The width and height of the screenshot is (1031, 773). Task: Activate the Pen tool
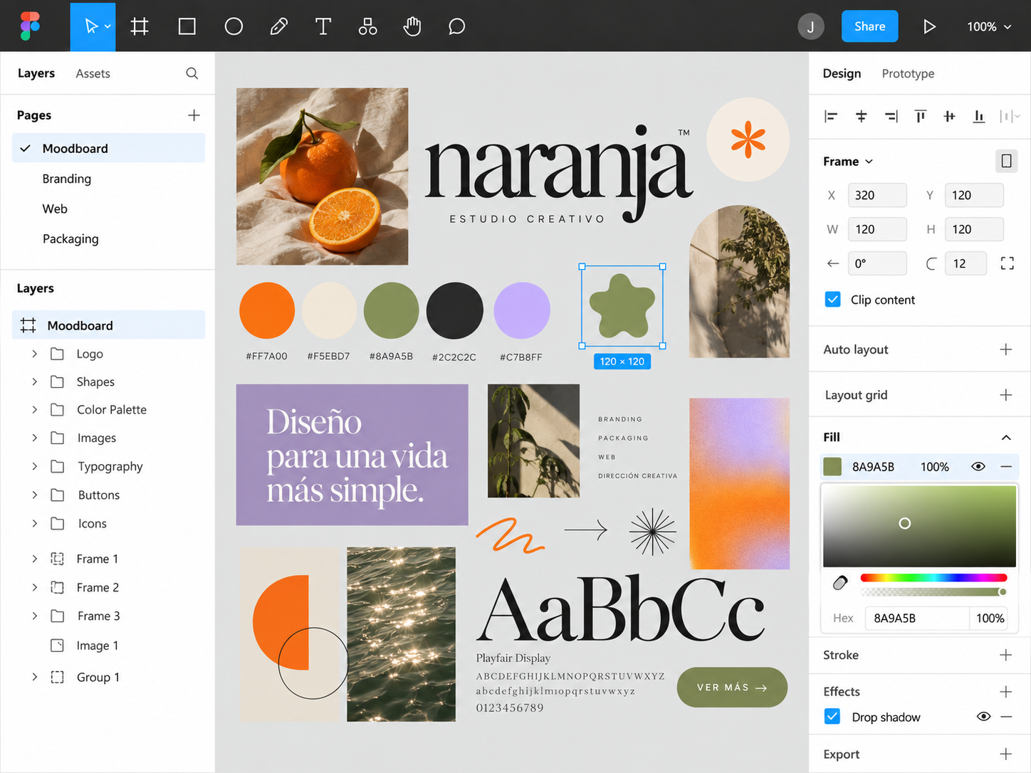coord(279,26)
